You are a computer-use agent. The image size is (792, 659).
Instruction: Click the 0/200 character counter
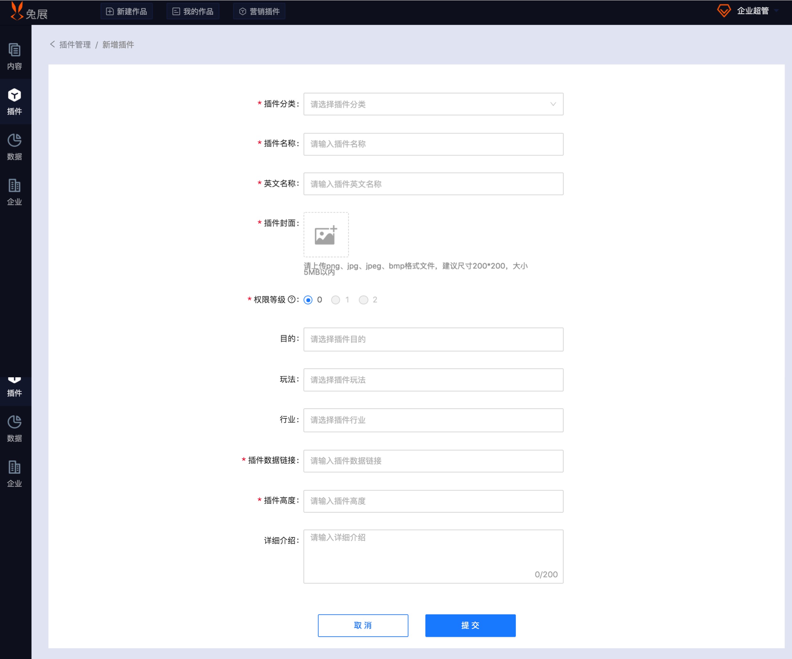(x=546, y=575)
